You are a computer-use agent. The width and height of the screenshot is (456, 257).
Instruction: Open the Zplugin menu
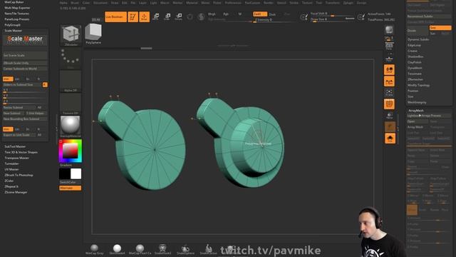coord(348,3)
